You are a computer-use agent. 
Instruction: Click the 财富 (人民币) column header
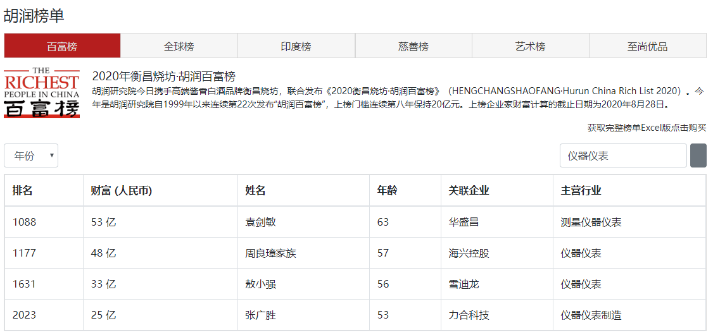(121, 190)
